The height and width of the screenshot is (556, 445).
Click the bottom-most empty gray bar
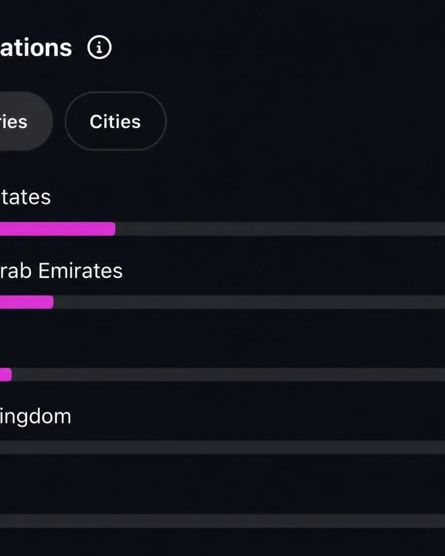pos(222,521)
